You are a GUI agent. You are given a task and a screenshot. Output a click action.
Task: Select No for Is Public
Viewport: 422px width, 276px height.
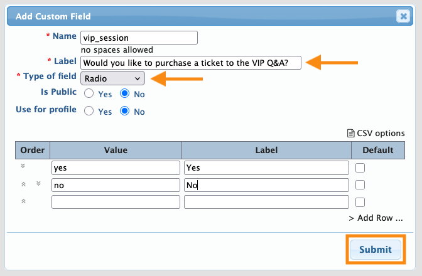124,93
